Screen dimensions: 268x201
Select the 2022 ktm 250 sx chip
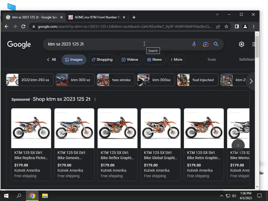click(30, 80)
